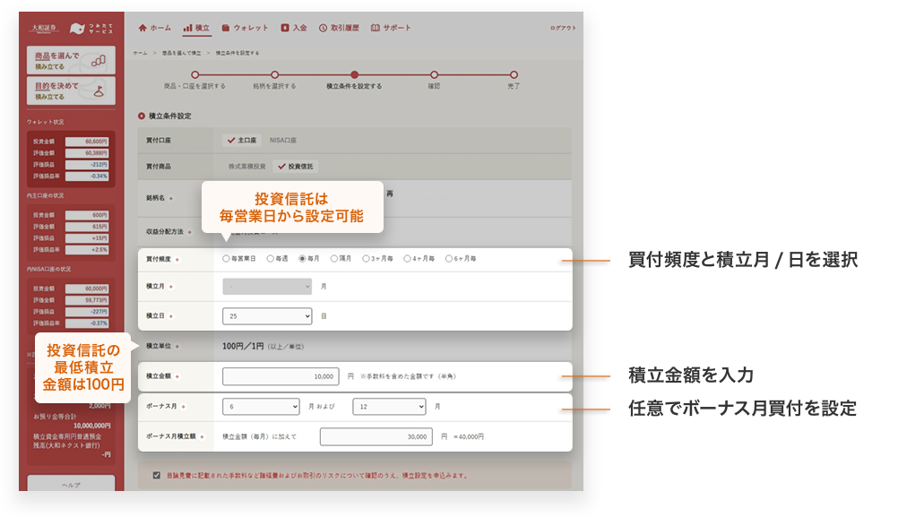Click the 入金 deposit icon

point(285,28)
